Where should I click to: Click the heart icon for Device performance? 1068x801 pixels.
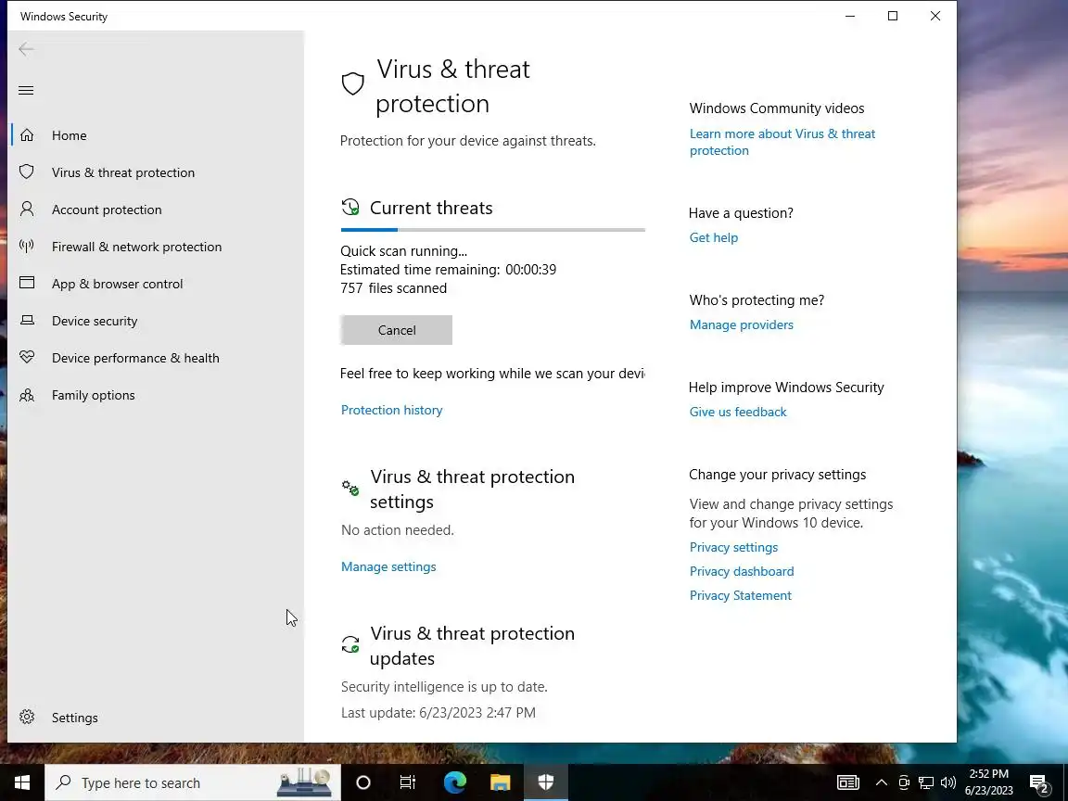(27, 357)
